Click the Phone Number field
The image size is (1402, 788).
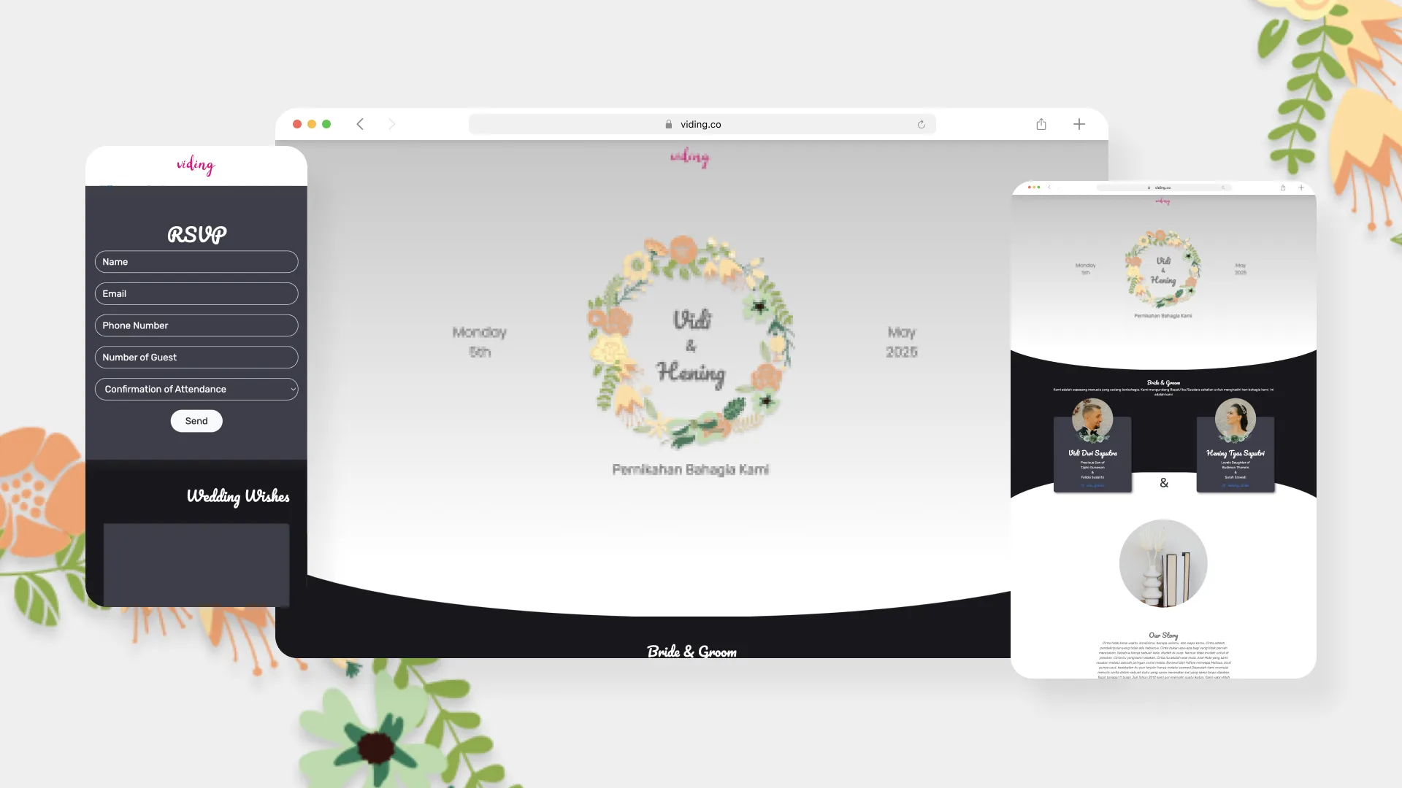pyautogui.click(x=196, y=325)
